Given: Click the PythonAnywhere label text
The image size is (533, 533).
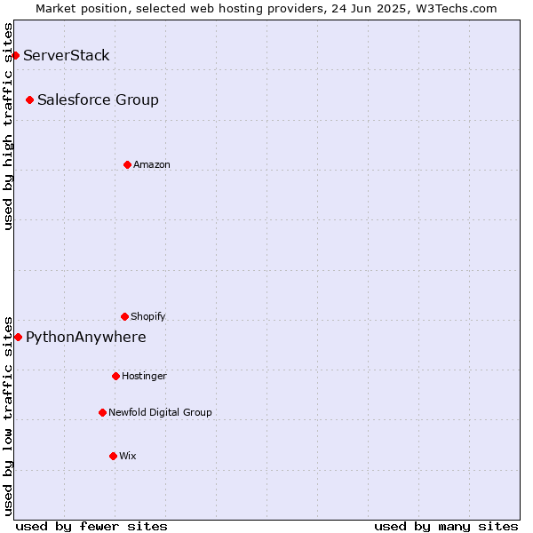Looking at the screenshot, I should pyautogui.click(x=86, y=338).
